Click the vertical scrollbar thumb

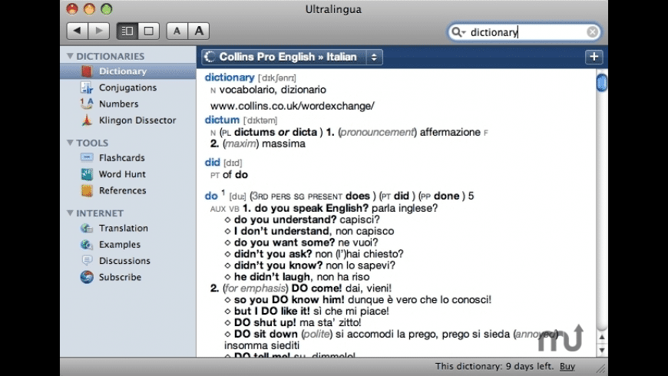click(601, 83)
